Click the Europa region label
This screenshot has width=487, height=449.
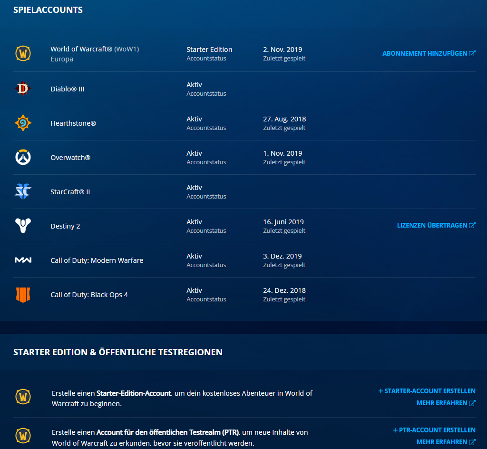pos(62,59)
